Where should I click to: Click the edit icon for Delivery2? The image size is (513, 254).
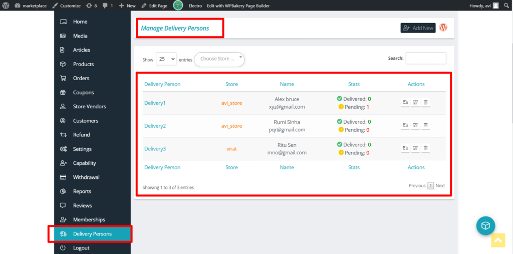point(415,125)
